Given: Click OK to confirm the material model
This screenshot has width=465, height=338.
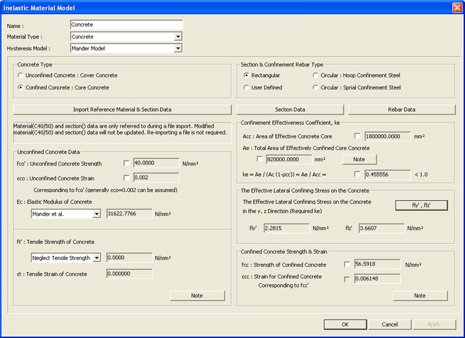Looking at the screenshot, I should [x=345, y=324].
